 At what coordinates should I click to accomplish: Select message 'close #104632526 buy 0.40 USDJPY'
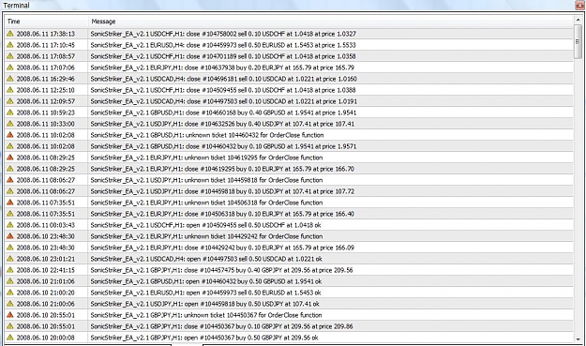coord(222,124)
